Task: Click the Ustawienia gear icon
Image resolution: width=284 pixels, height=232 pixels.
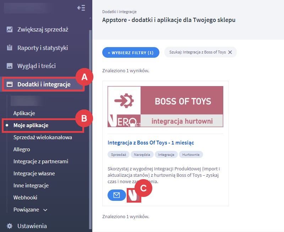Action: pos(10,226)
